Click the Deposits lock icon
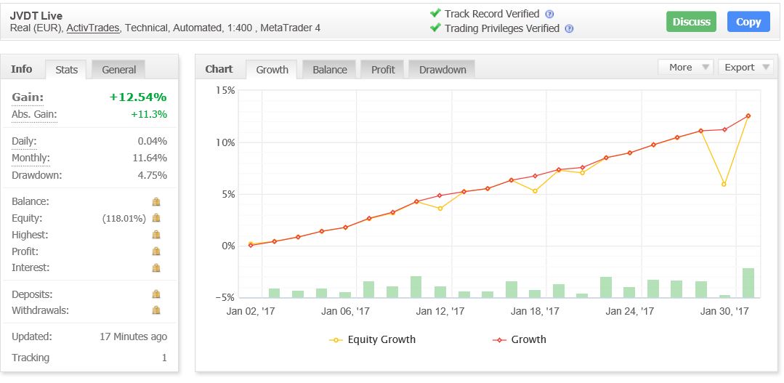 tap(155, 294)
